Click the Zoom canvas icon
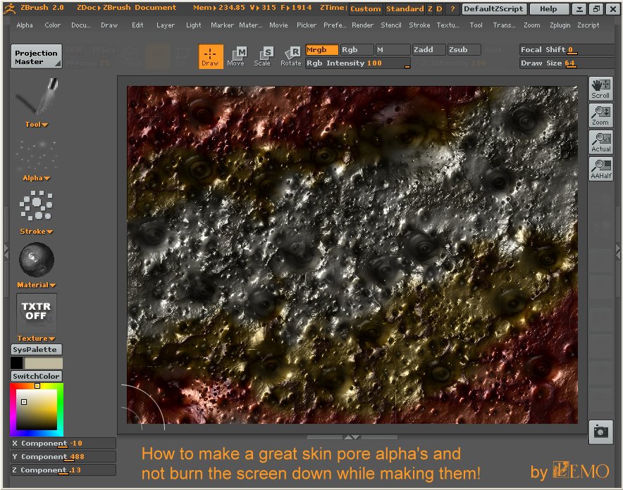Screen dimensions: 623x490 click(600, 115)
